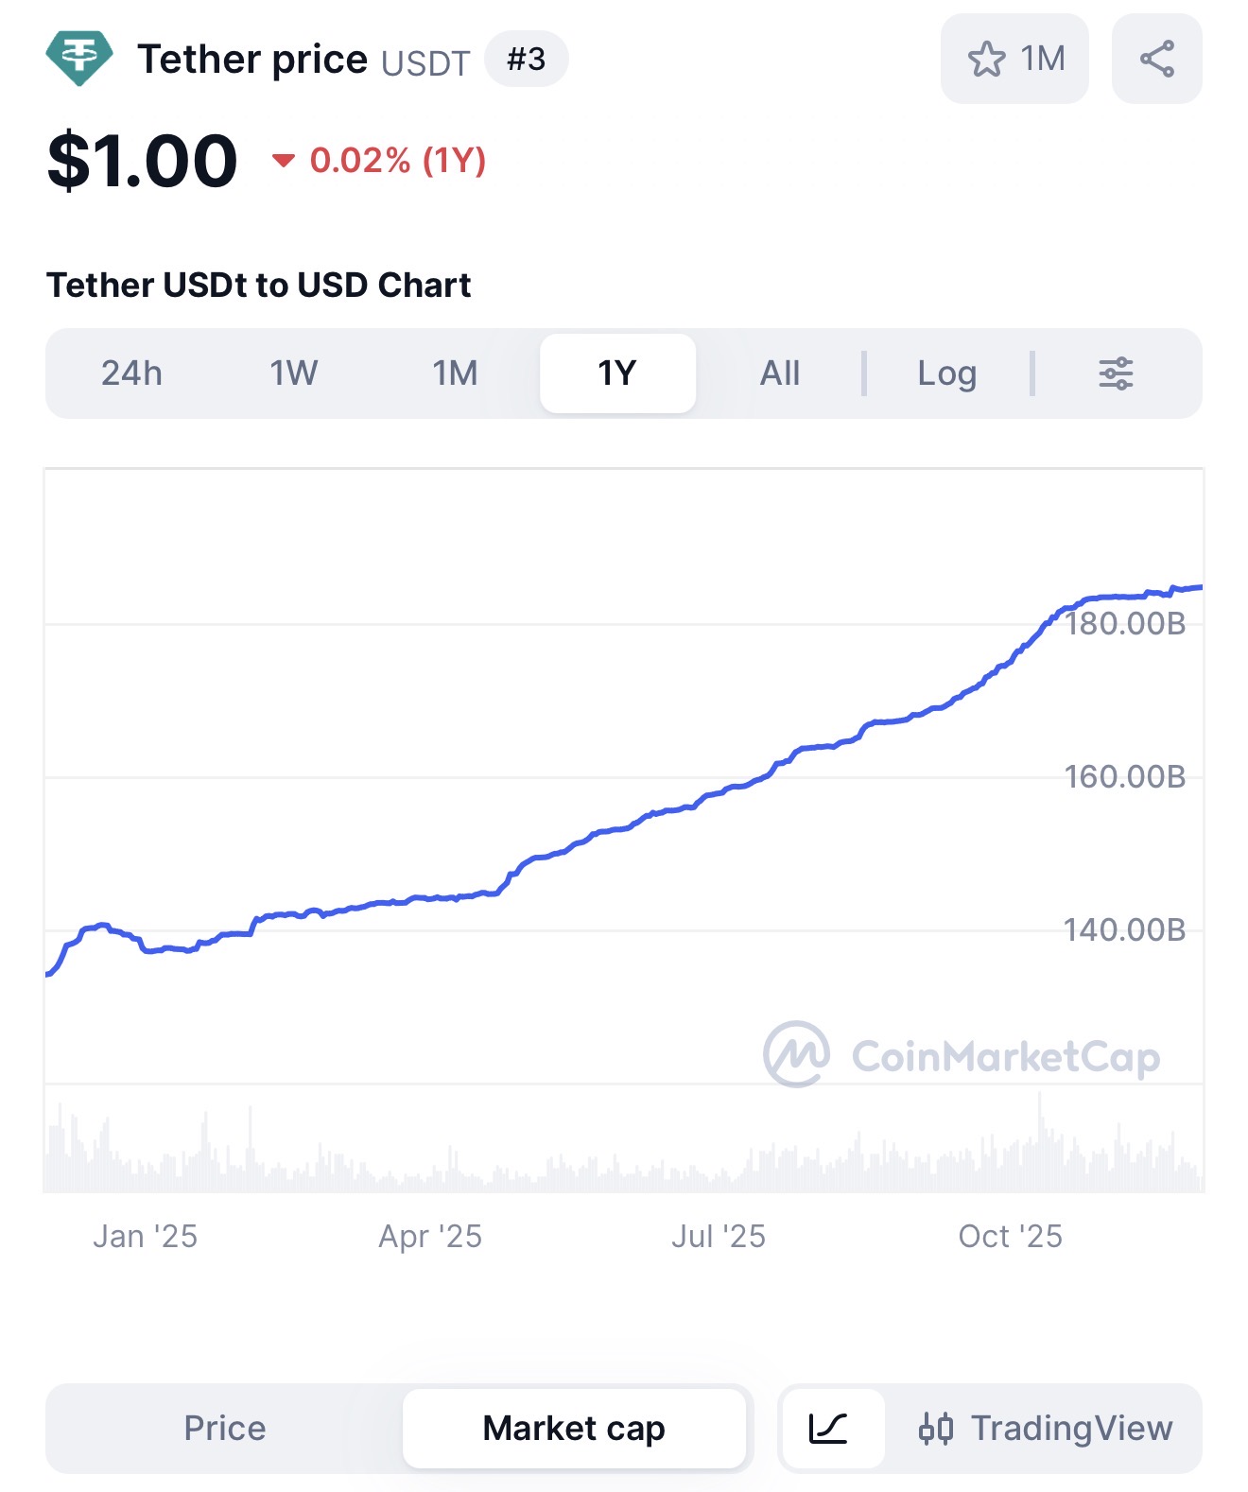Select the 24h time range
This screenshot has height=1492, width=1248.
tap(132, 373)
